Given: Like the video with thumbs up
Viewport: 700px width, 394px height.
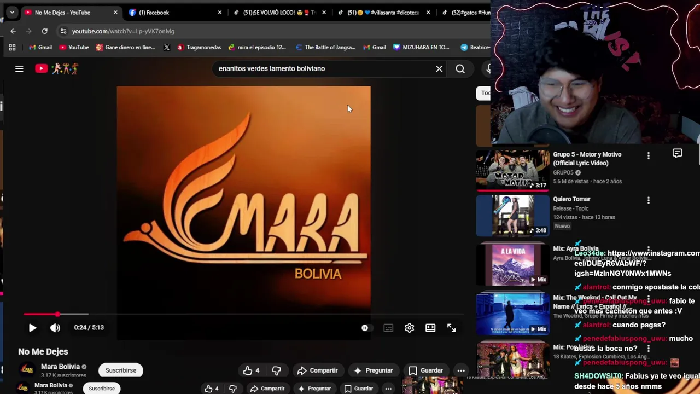Looking at the screenshot, I should pyautogui.click(x=252, y=370).
